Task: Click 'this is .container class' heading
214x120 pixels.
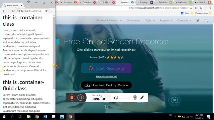Action: [22, 21]
